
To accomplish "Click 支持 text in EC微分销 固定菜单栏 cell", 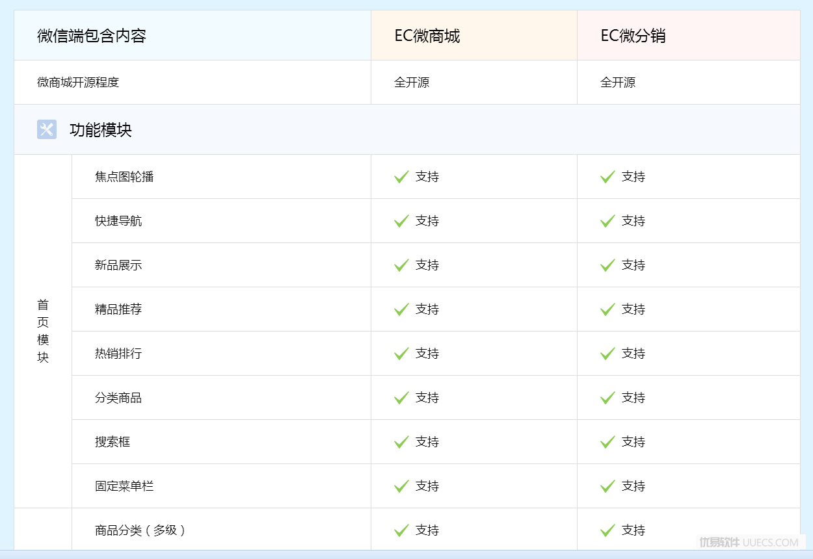I will click(x=633, y=486).
